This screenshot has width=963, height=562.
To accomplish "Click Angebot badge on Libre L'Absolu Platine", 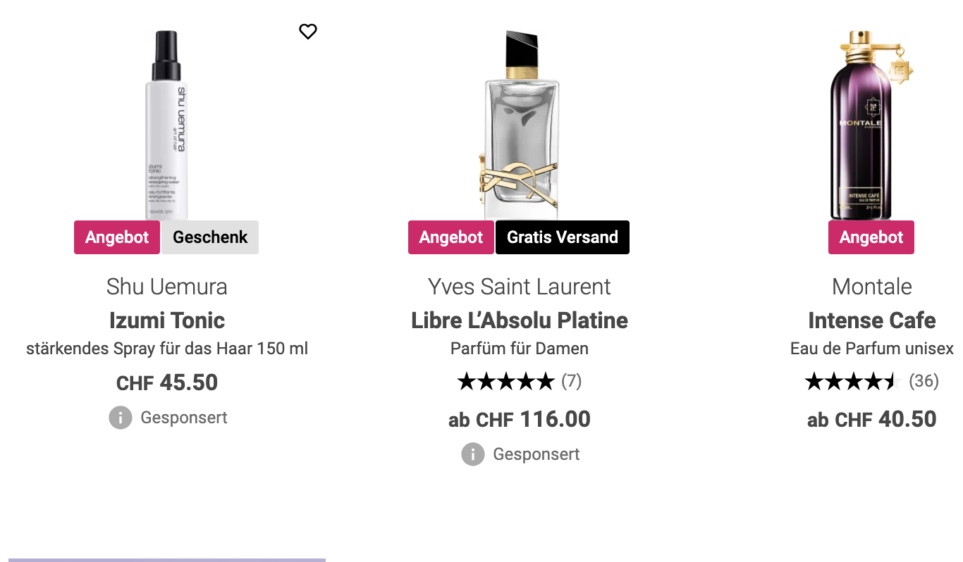I will (451, 237).
